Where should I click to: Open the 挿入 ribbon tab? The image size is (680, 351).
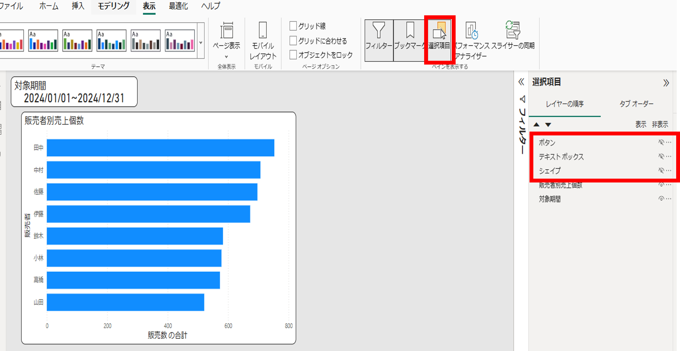click(x=78, y=6)
